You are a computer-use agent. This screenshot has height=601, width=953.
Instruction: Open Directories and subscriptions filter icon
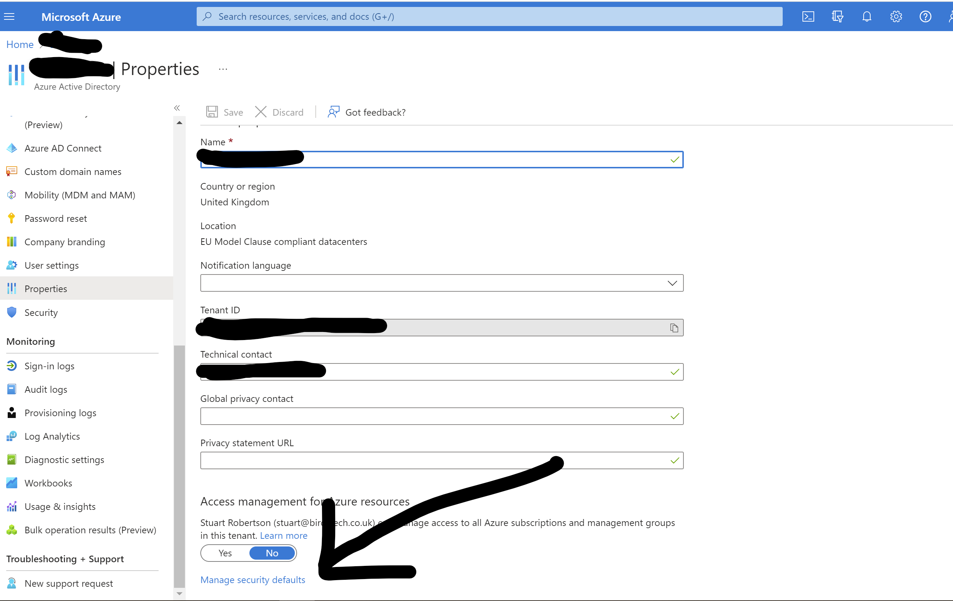[x=837, y=16]
